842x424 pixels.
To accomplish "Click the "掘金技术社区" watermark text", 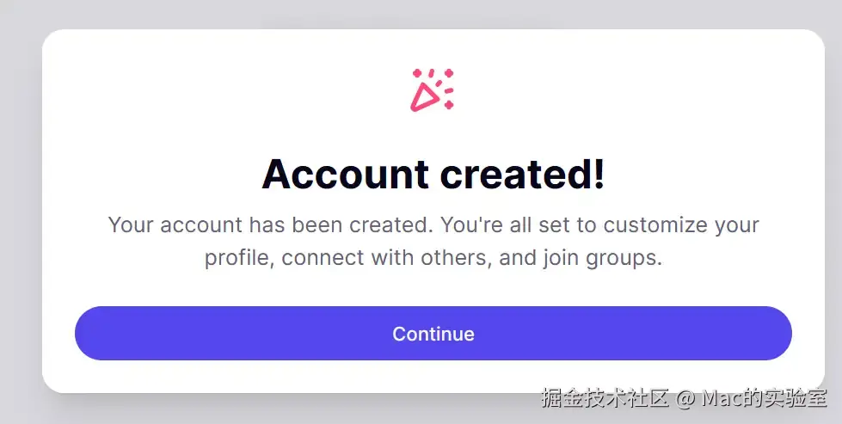I will coord(605,399).
